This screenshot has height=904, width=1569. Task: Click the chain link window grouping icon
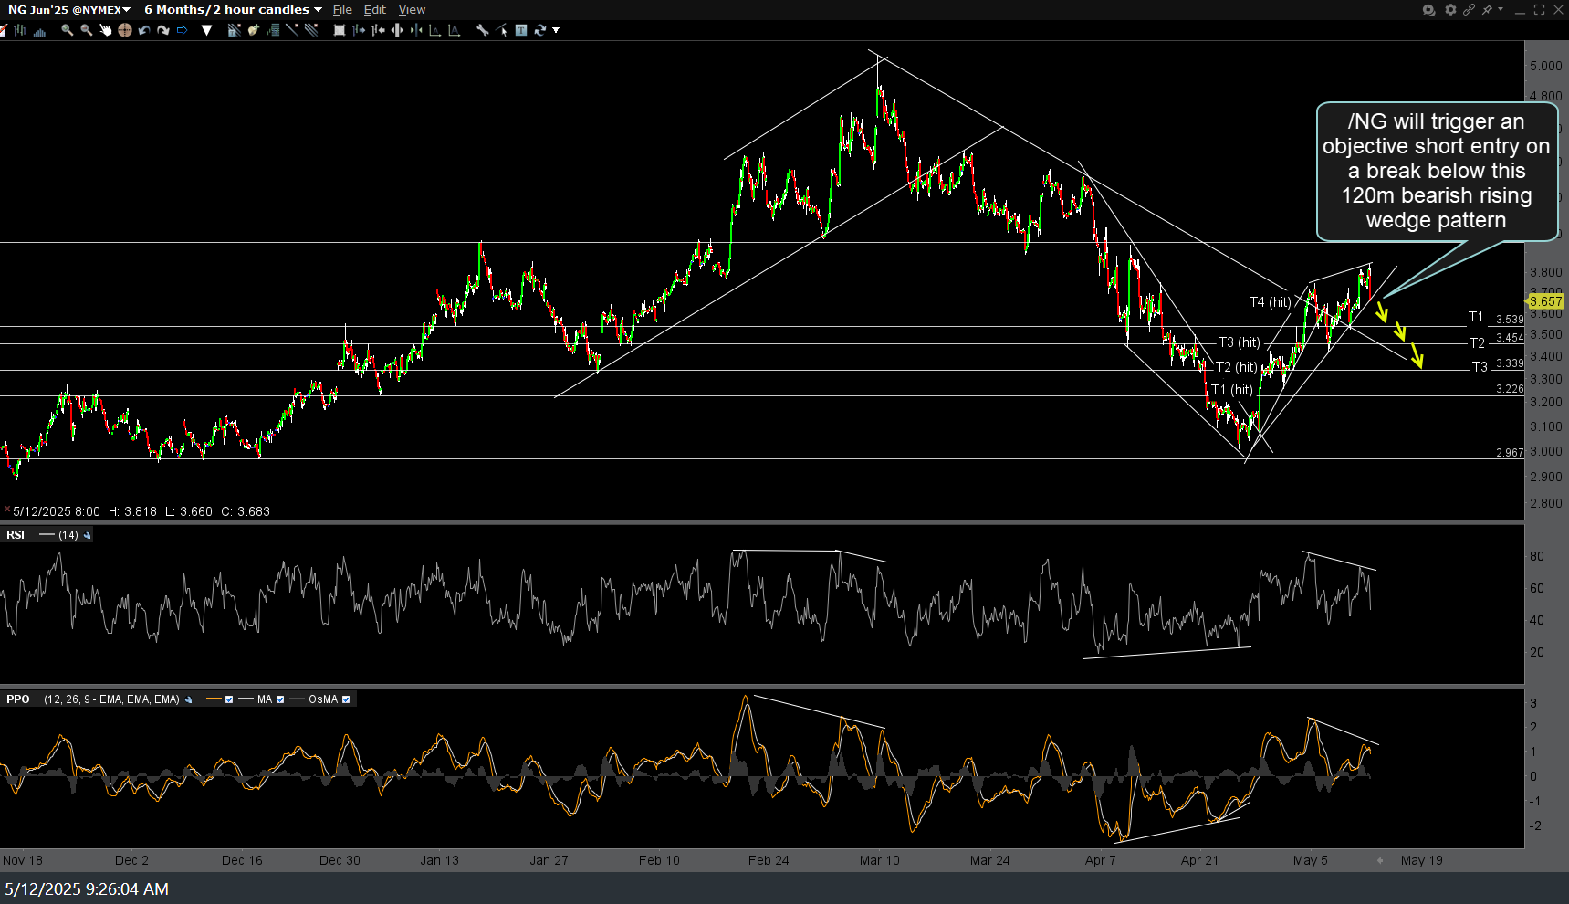(1469, 10)
